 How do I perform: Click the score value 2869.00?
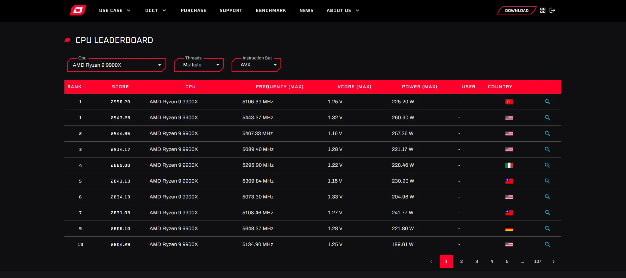click(121, 165)
